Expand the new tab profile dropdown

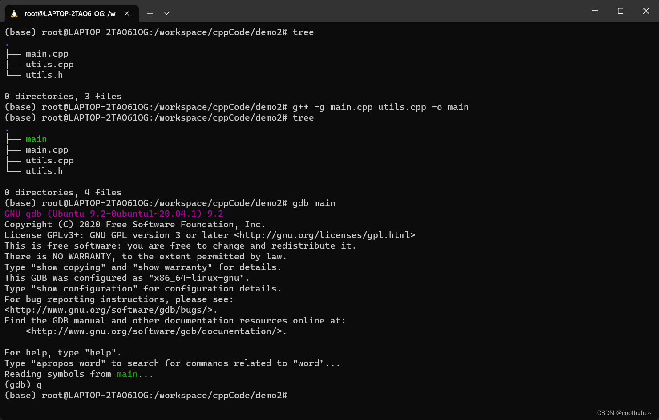(x=166, y=13)
